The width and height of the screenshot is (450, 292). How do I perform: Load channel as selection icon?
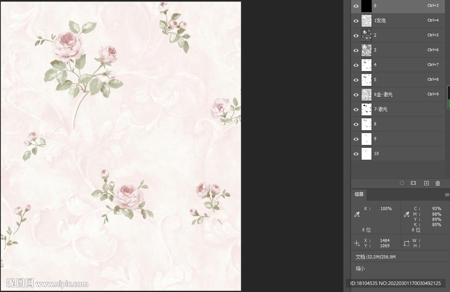(x=402, y=183)
